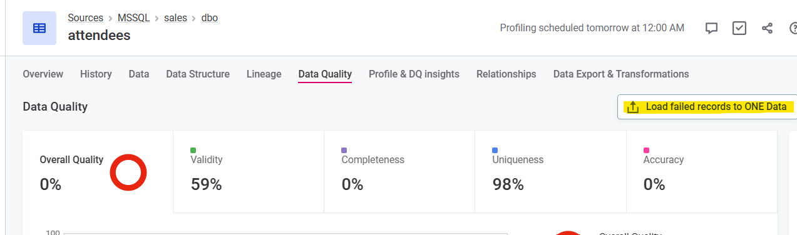
Task: Open the Relationships tab
Action: 506,74
